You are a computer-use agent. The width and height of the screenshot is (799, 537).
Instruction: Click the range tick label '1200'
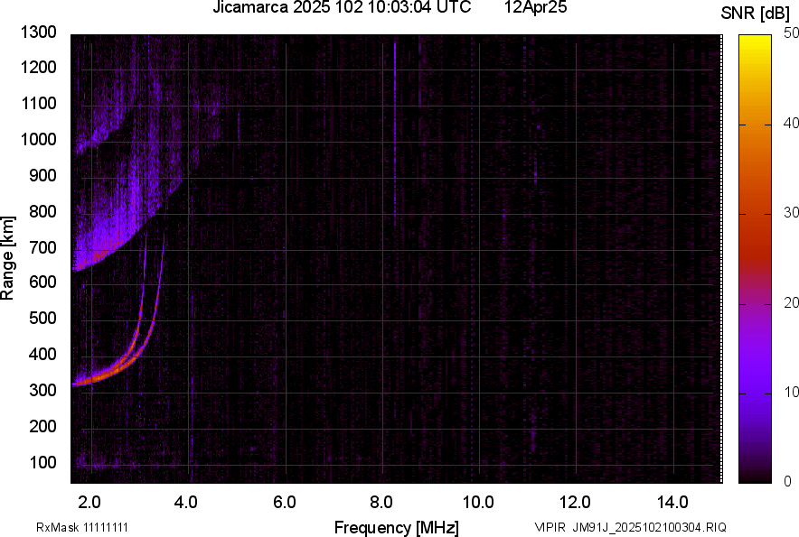coord(38,67)
